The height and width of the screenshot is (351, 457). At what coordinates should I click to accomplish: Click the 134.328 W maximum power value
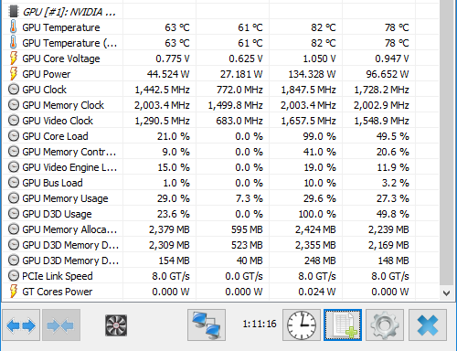[312, 74]
